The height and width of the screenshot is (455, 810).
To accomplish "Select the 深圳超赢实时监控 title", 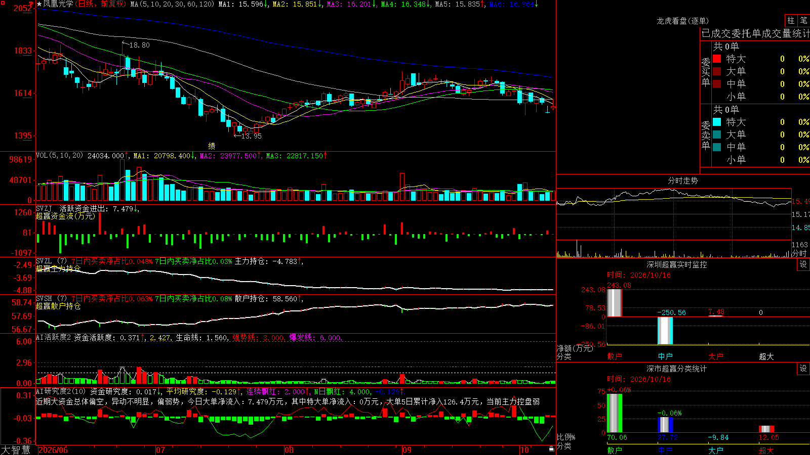I will pos(677,264).
